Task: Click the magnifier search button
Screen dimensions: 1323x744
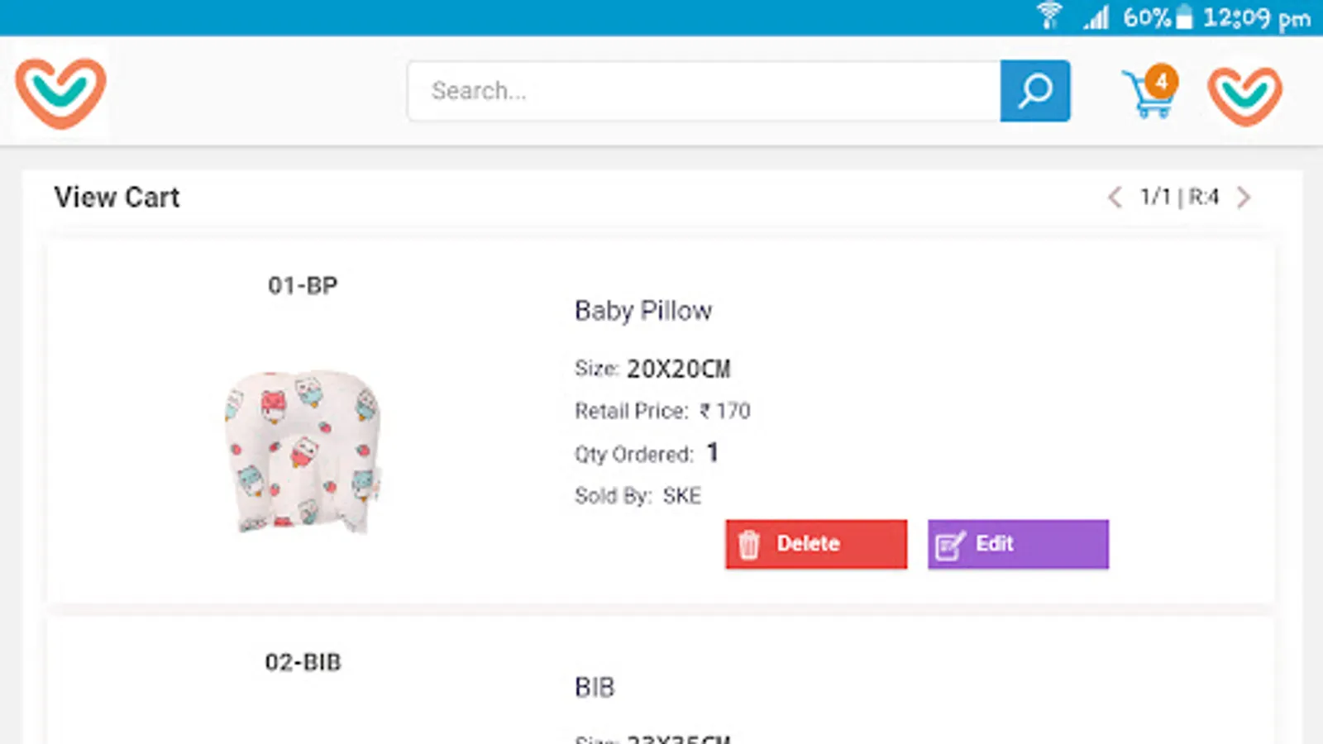Action: click(x=1034, y=91)
